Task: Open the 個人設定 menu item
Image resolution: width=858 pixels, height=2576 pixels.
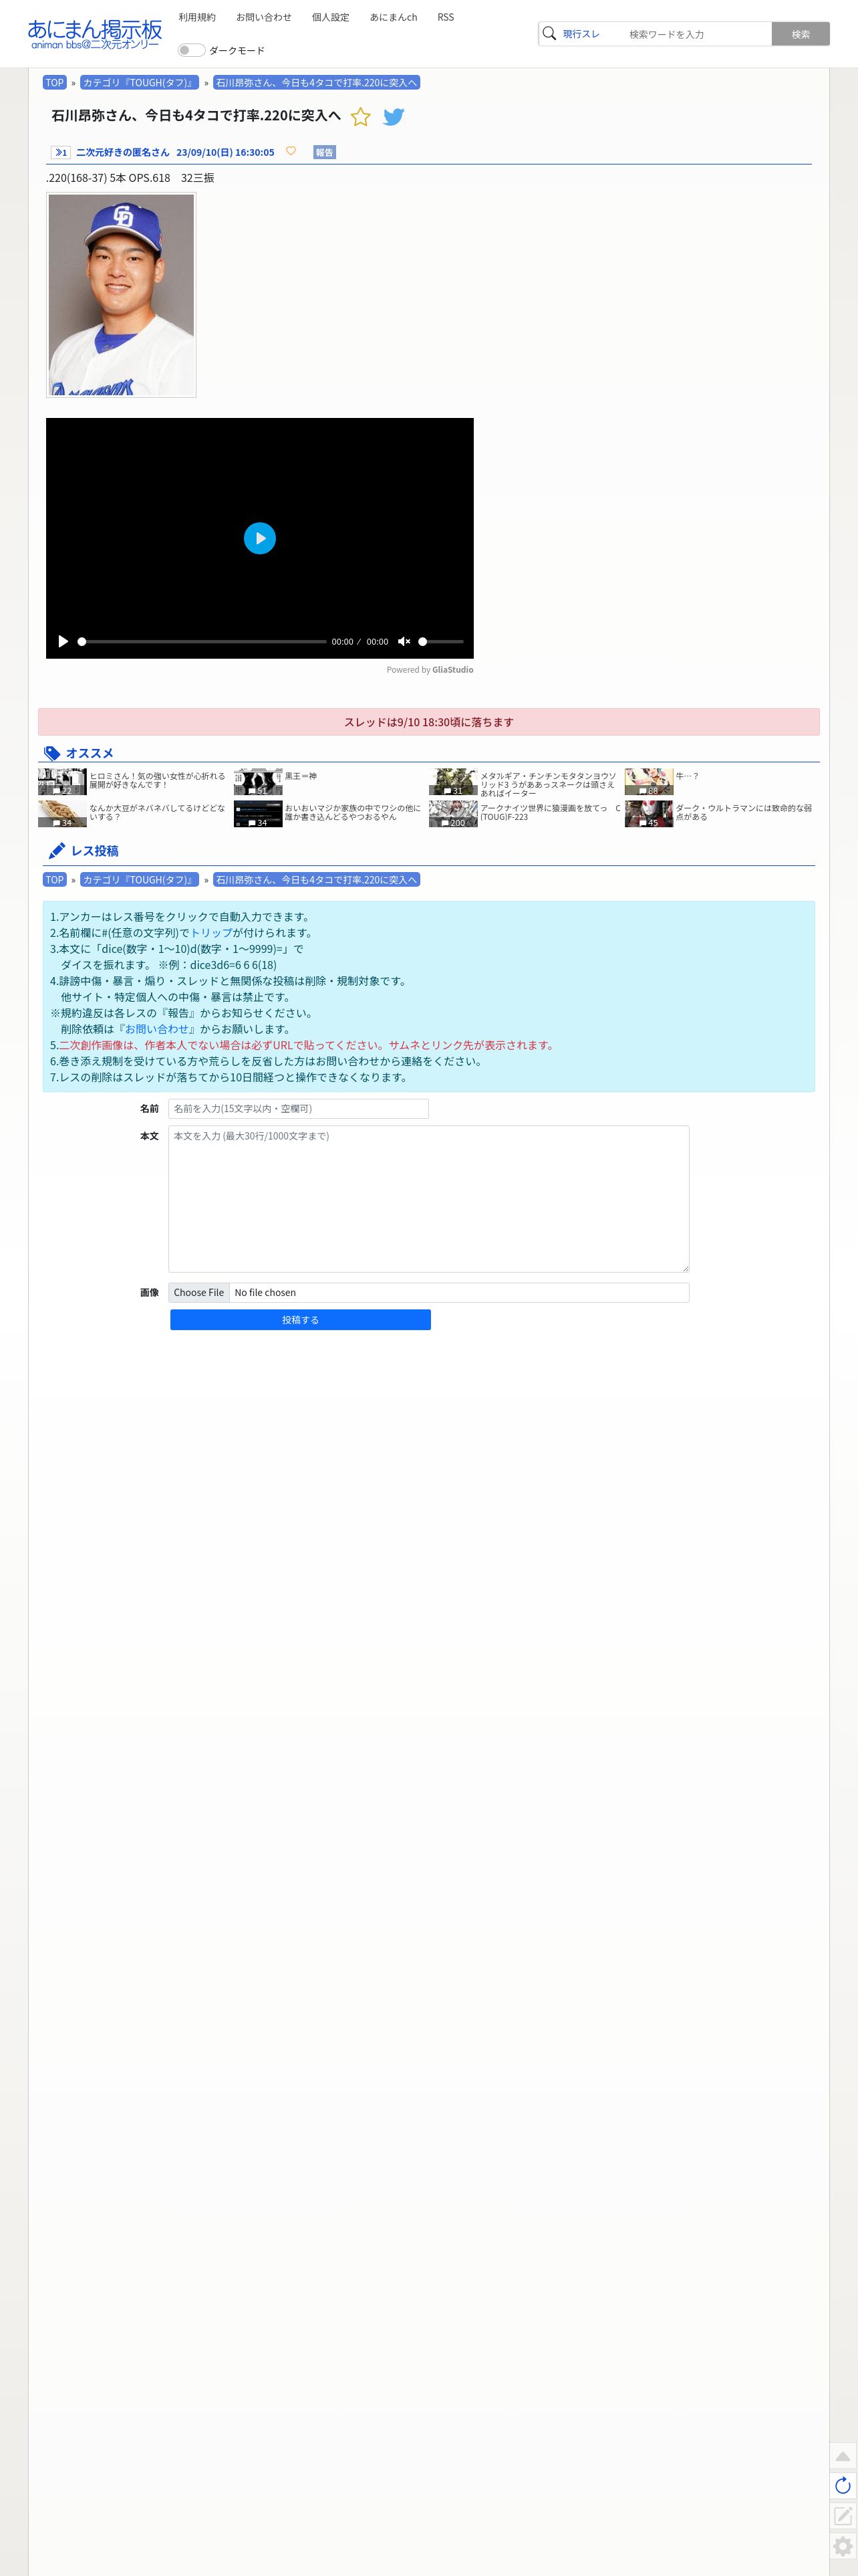Action: pos(331,17)
